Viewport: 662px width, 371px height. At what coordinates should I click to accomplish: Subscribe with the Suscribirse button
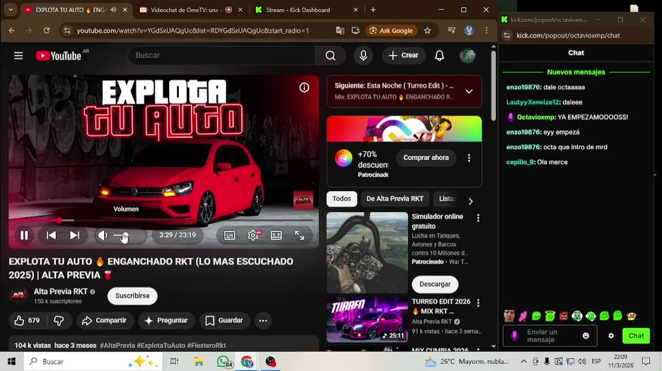coord(133,296)
